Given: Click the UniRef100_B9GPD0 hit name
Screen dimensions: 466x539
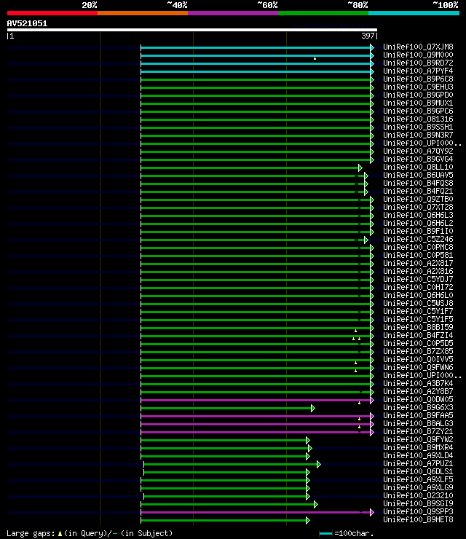Looking at the screenshot, I should pos(418,95).
